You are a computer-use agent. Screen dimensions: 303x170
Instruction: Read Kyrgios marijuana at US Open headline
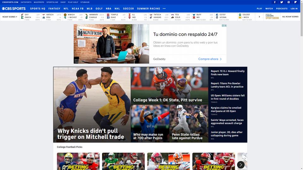[226, 110]
